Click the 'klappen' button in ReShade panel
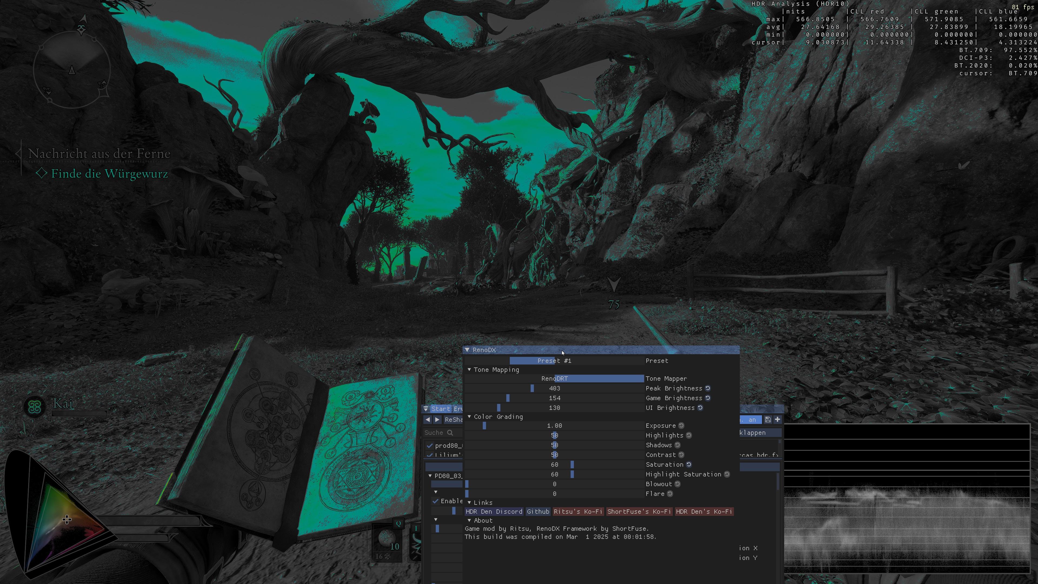Screen dimensions: 1038x584 click(x=760, y=433)
